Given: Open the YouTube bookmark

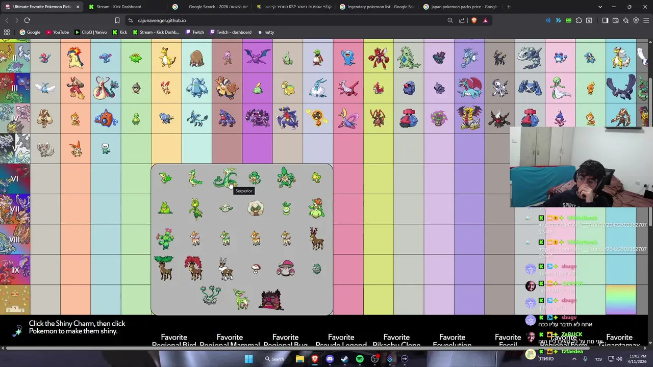Looking at the screenshot, I should (x=57, y=32).
